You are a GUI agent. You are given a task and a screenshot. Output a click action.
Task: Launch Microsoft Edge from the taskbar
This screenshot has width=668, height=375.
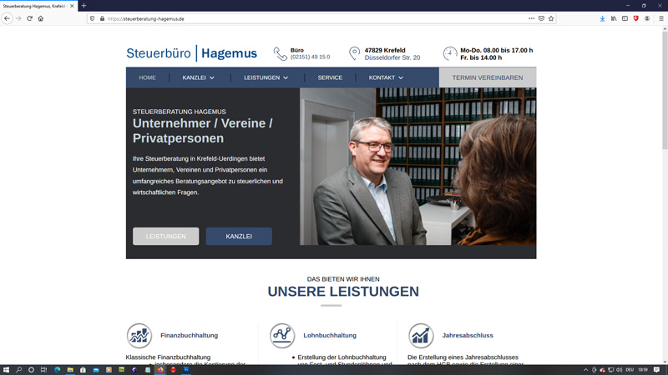pos(57,370)
